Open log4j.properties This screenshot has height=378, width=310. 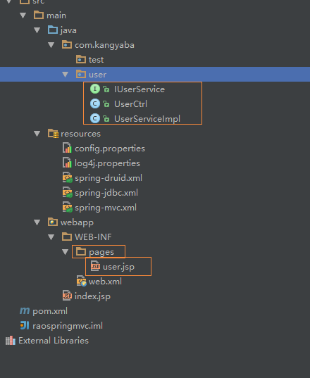[x=107, y=163]
